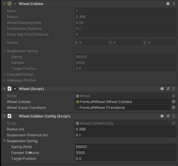
Task: Click the Radius (m) input field
Action: tap(126, 129)
